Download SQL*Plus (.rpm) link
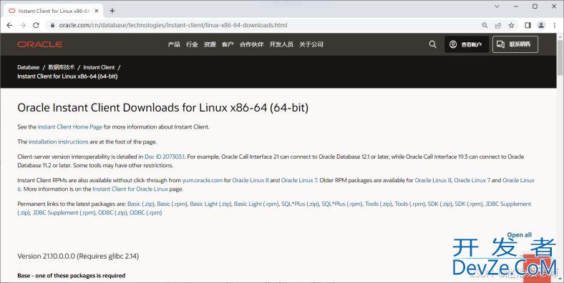The image size is (564, 283). tap(341, 204)
